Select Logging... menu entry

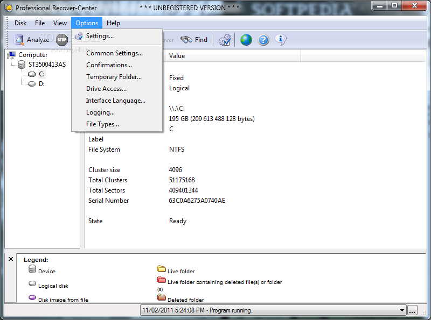(117, 112)
